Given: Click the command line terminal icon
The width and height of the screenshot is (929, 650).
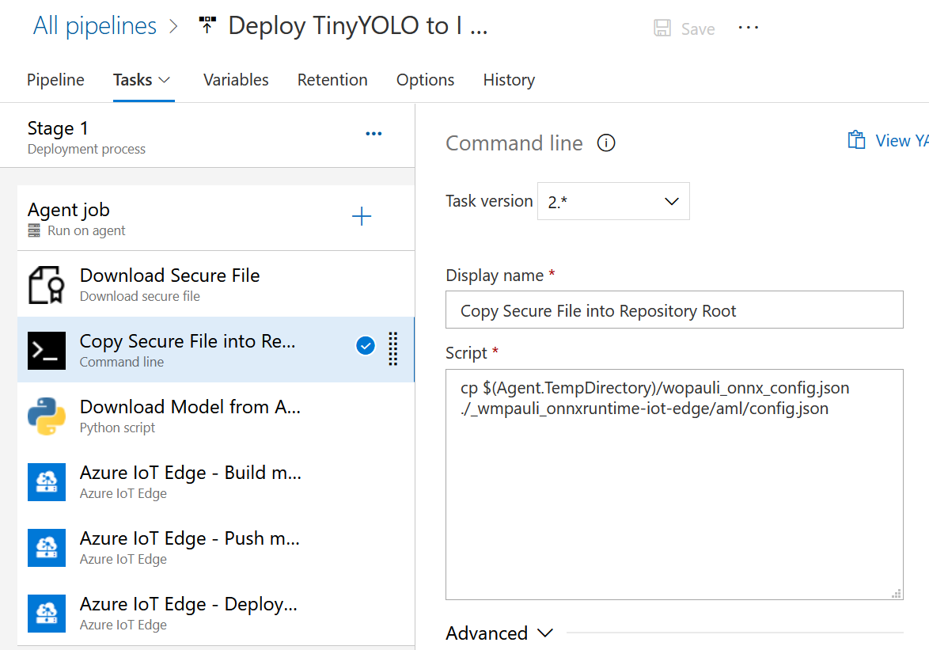Looking at the screenshot, I should pyautogui.click(x=46, y=351).
